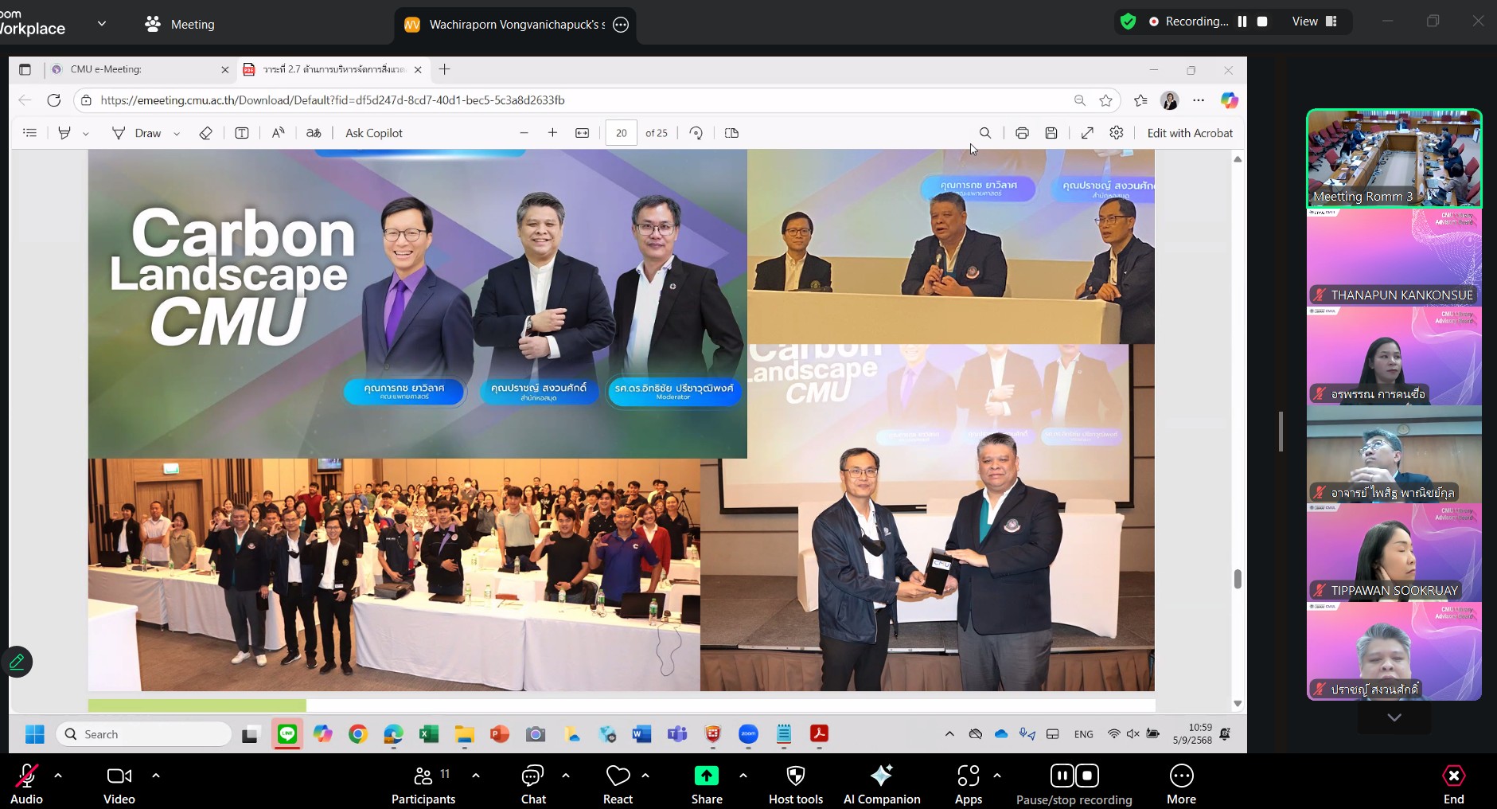The image size is (1497, 809).
Task: Expand React options arrow
Action: (645, 775)
